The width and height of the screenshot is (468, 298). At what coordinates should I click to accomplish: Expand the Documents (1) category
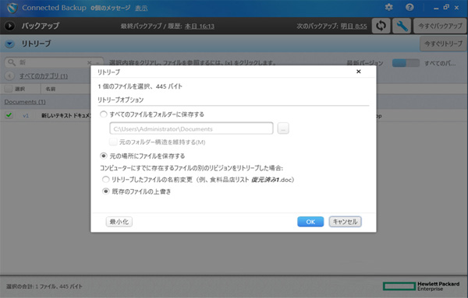point(25,102)
